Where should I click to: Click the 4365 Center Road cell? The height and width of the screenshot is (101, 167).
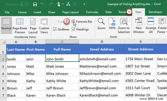[141, 80]
